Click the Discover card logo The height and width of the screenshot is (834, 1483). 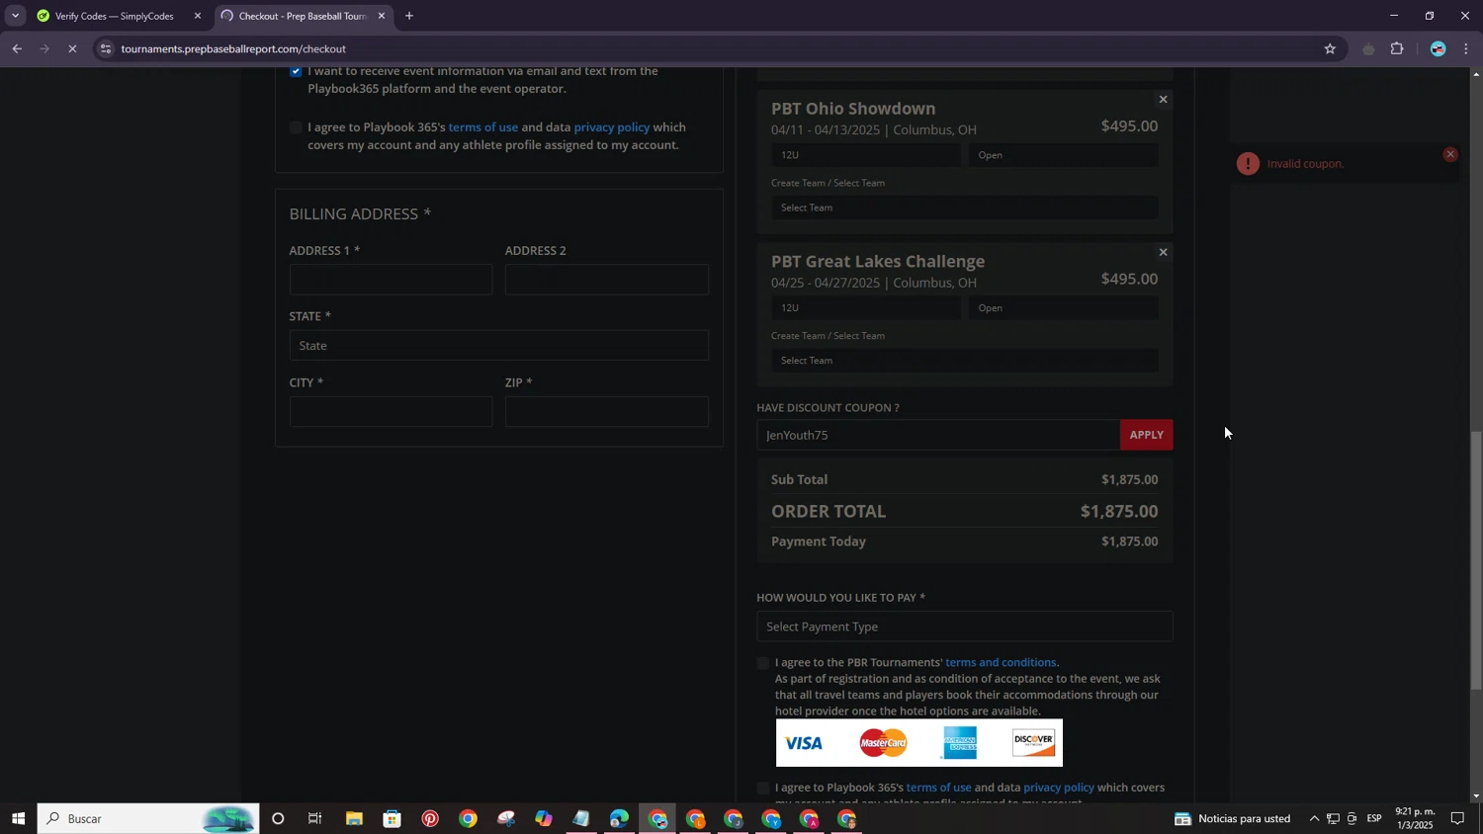[1033, 743]
